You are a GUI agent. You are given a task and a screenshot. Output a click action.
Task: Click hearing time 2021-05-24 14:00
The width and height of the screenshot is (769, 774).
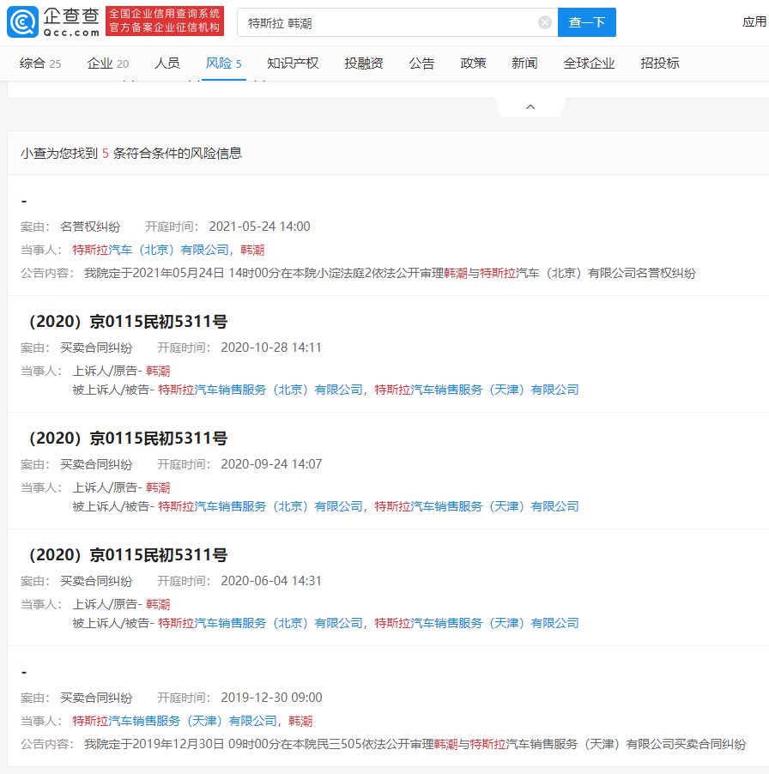(x=260, y=226)
